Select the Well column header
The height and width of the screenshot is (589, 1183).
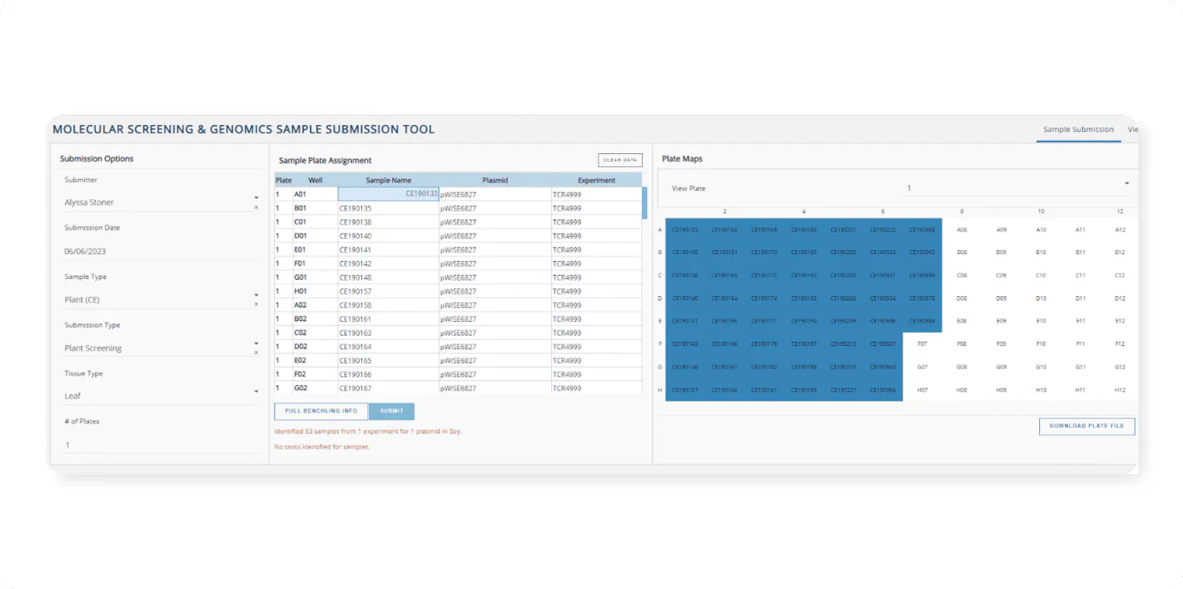315,181
